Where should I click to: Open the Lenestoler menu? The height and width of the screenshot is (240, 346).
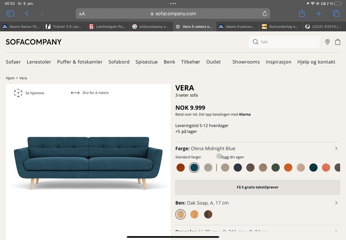click(x=39, y=62)
